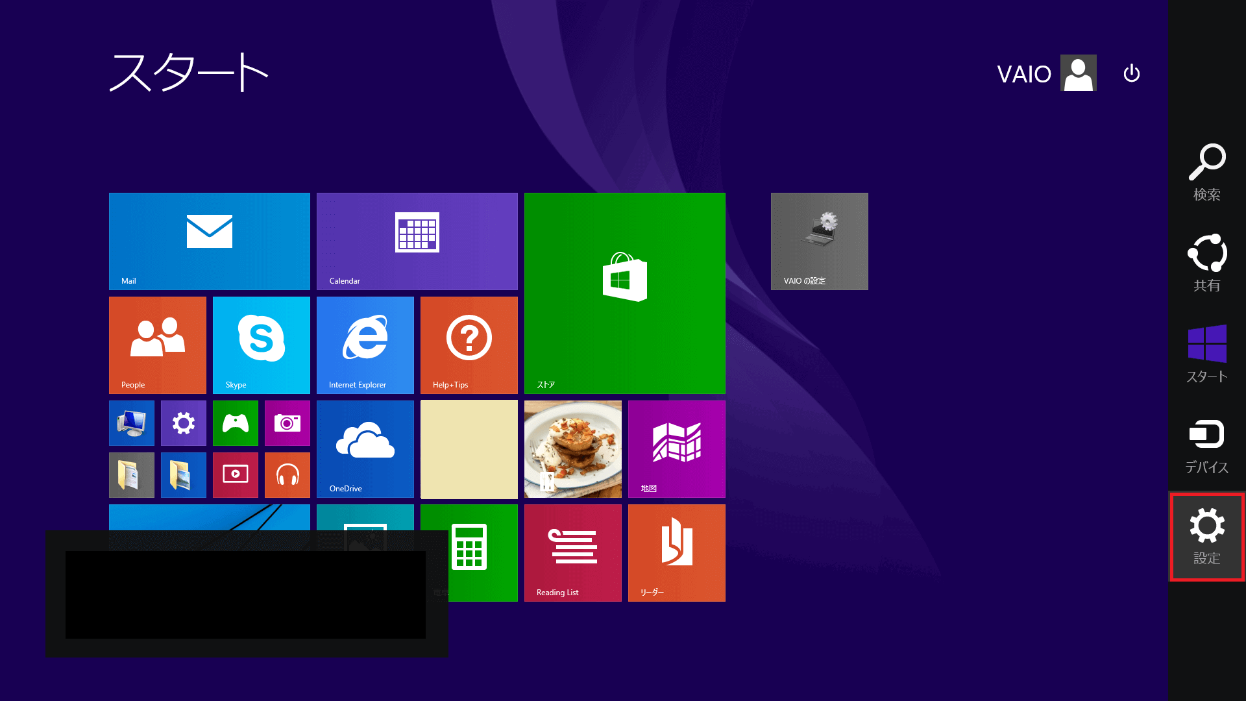Launch the Video player small tile
1246x701 pixels.
click(236, 475)
